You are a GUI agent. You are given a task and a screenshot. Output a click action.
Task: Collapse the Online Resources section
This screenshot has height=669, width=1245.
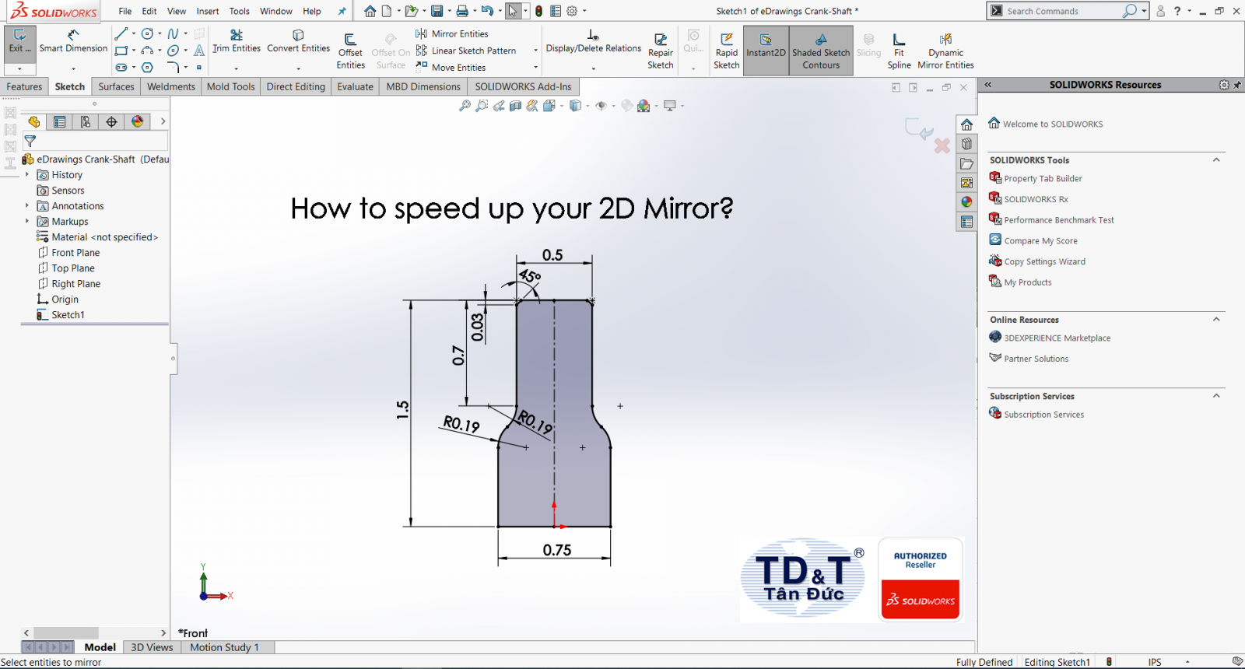click(x=1216, y=319)
